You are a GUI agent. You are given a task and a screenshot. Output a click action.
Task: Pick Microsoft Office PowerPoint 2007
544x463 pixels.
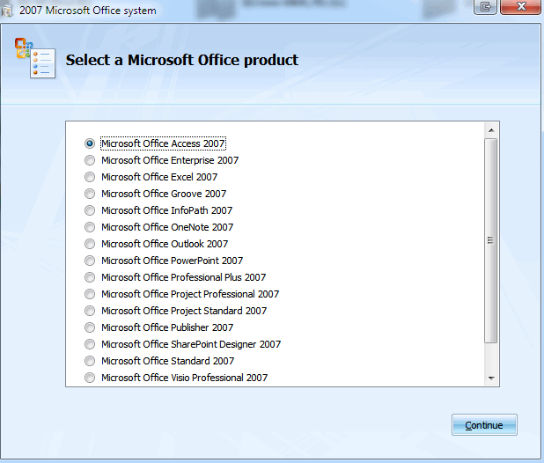pos(90,261)
